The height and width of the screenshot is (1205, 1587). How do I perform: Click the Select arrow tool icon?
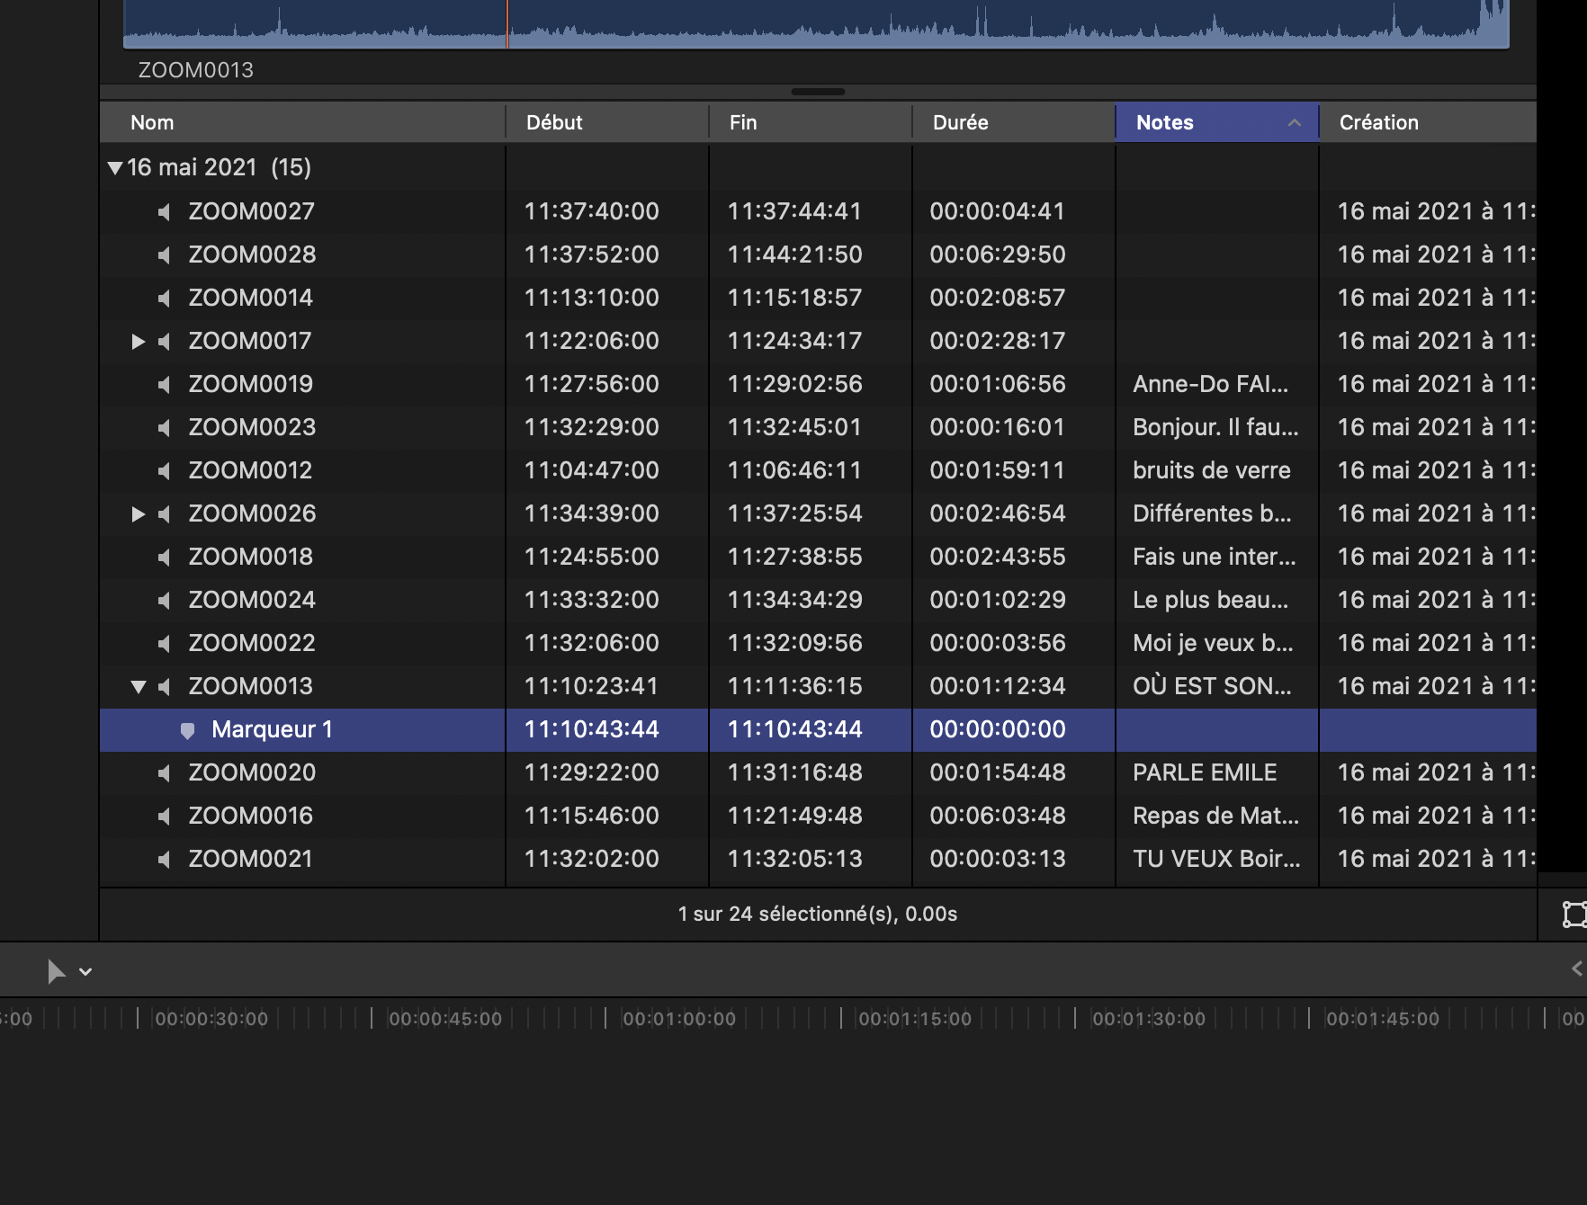[x=56, y=971]
